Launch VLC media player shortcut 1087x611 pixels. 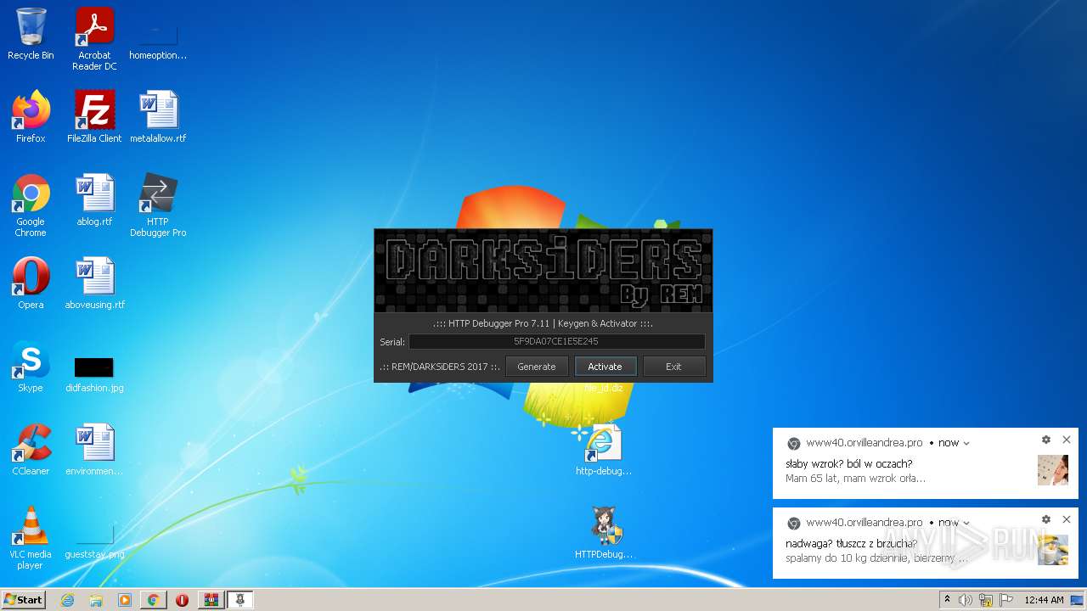click(x=31, y=538)
